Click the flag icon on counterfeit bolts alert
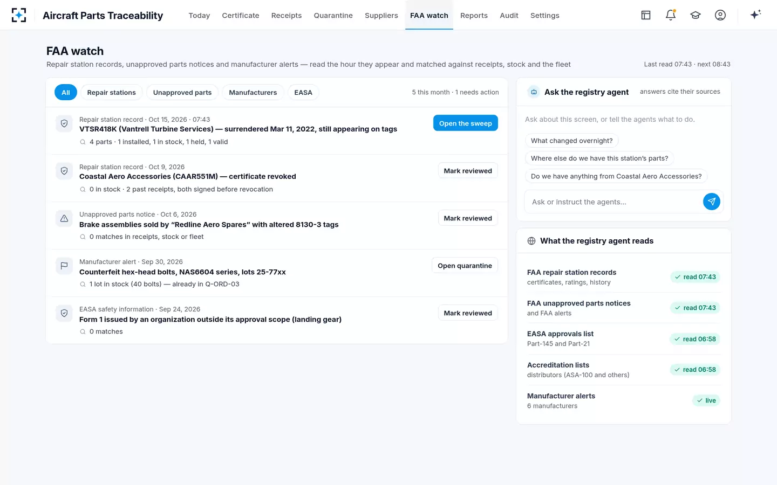The height and width of the screenshot is (485, 777). 64,266
